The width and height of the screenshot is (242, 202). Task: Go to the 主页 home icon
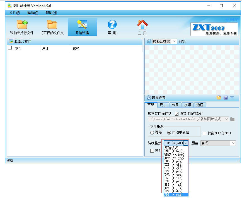(142, 25)
